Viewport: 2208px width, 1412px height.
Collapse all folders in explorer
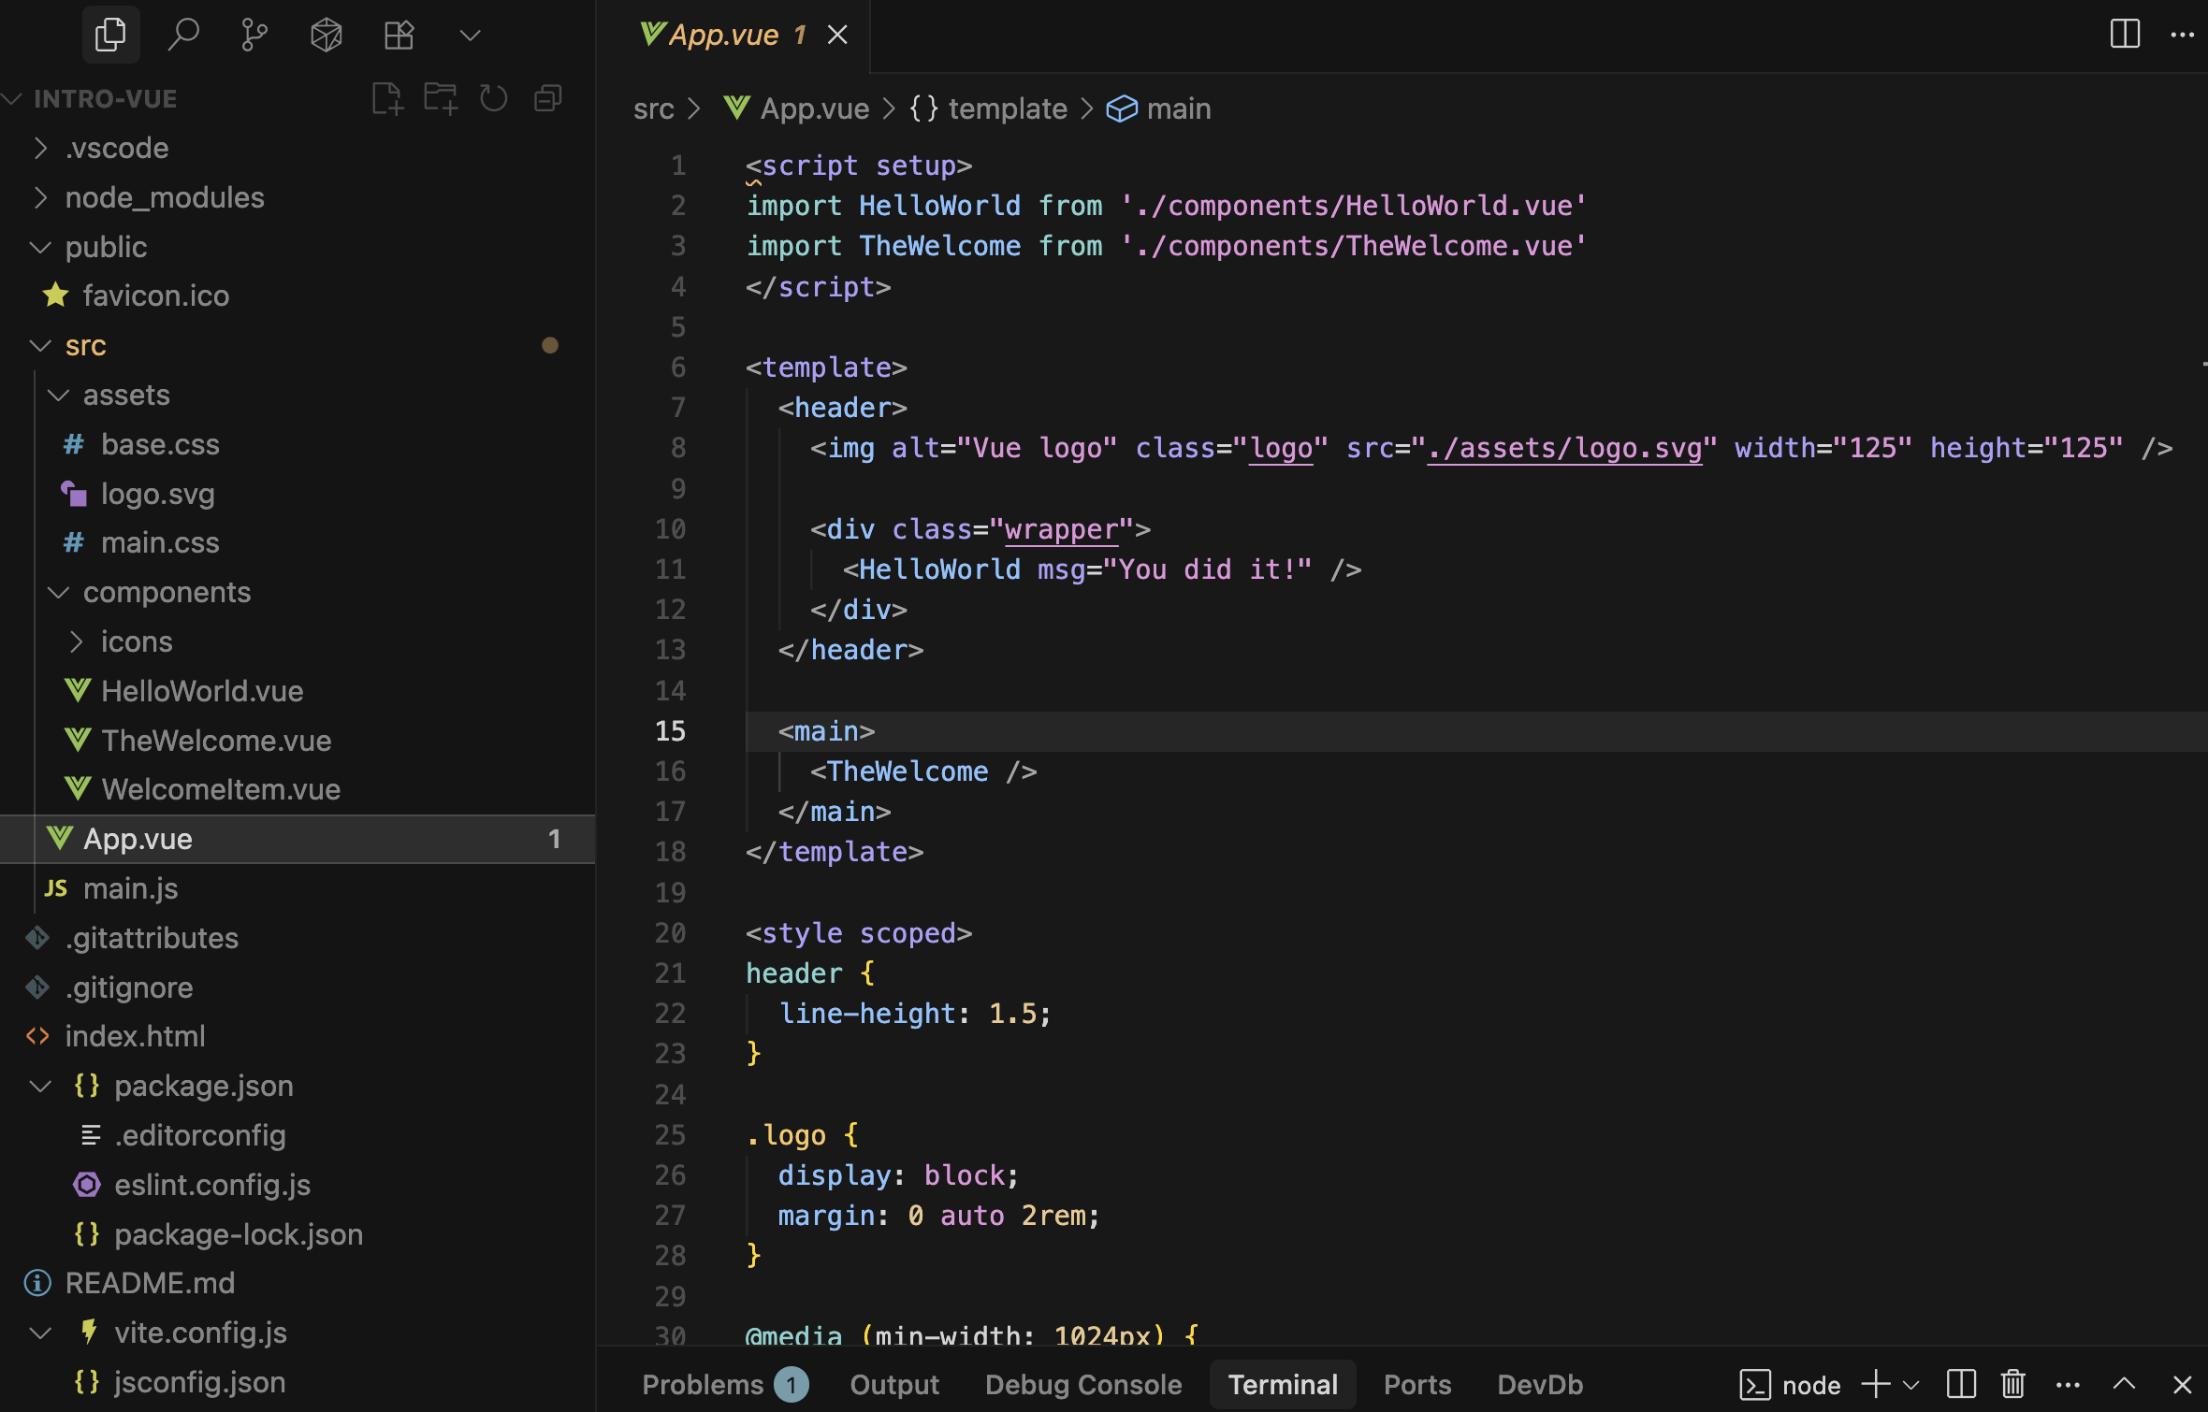[x=547, y=98]
